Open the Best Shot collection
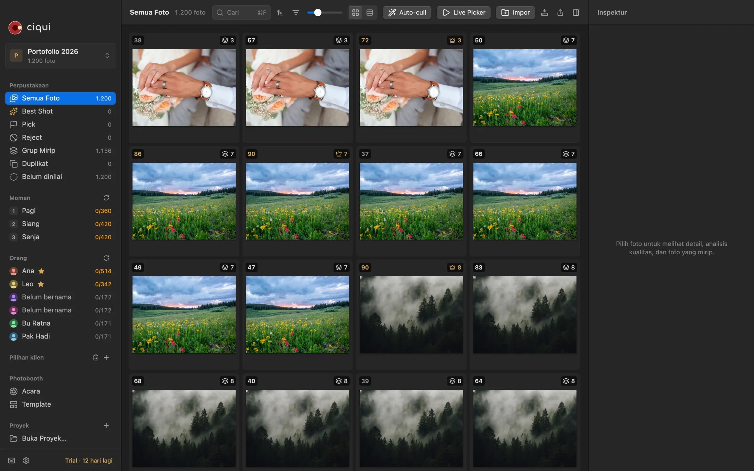This screenshot has height=471, width=754. (60, 111)
